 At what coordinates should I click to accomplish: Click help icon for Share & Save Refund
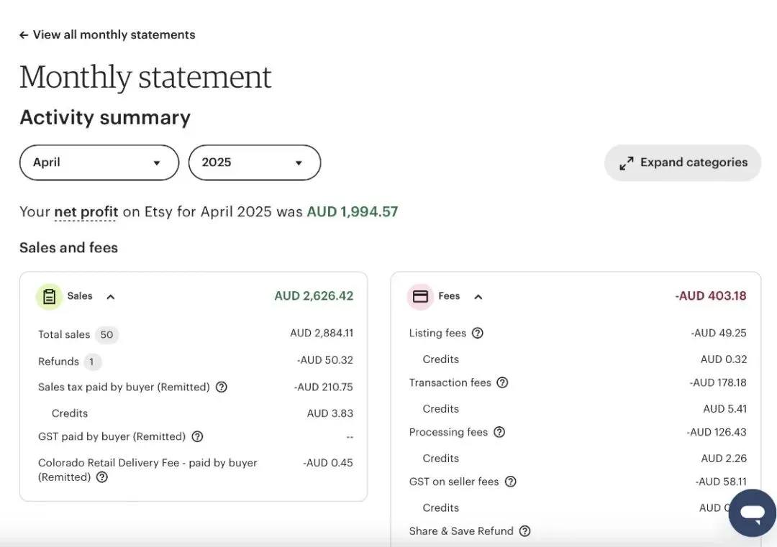click(524, 531)
